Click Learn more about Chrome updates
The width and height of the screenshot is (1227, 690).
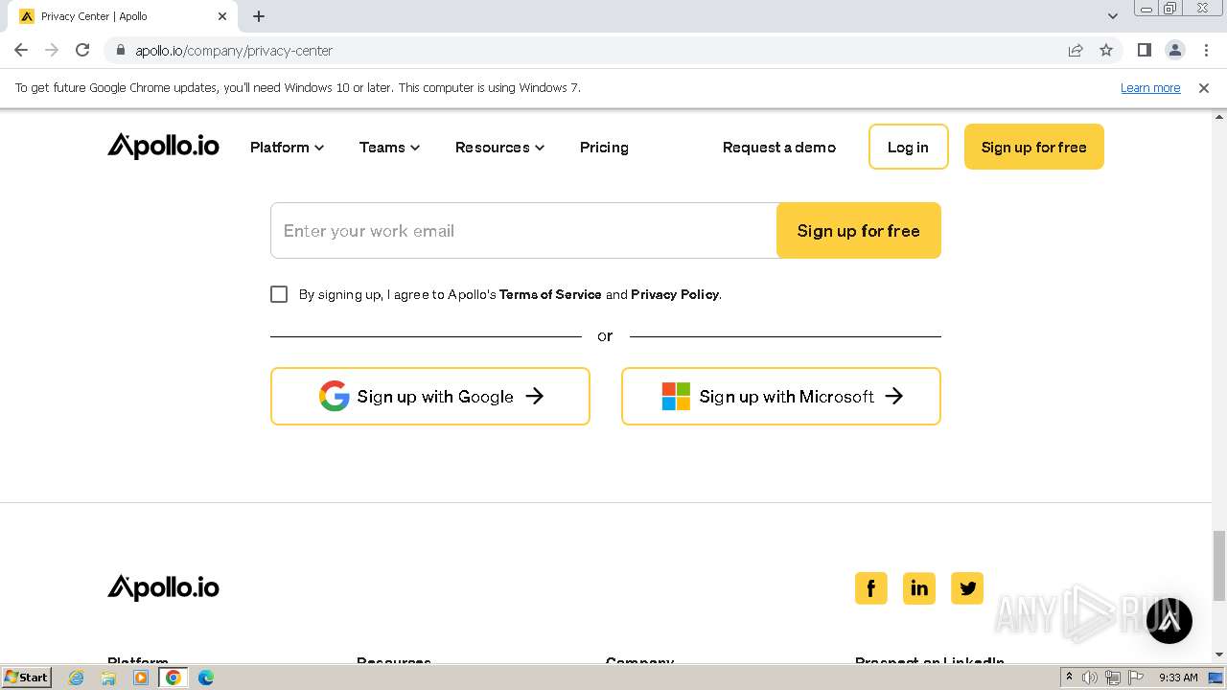[1150, 87]
